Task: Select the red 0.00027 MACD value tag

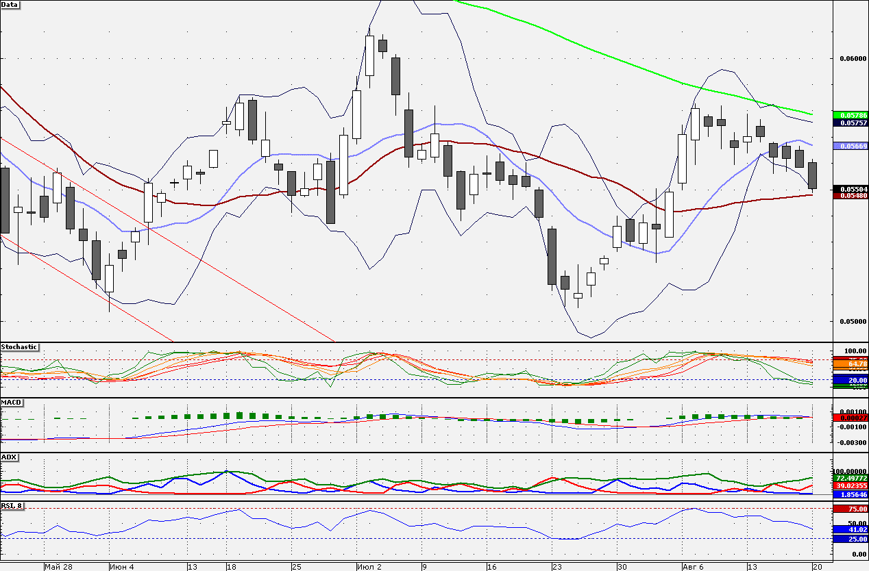Action: [x=850, y=418]
